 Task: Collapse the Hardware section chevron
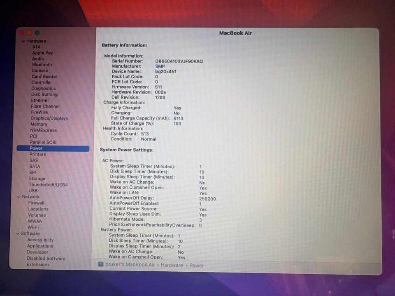coord(23,41)
